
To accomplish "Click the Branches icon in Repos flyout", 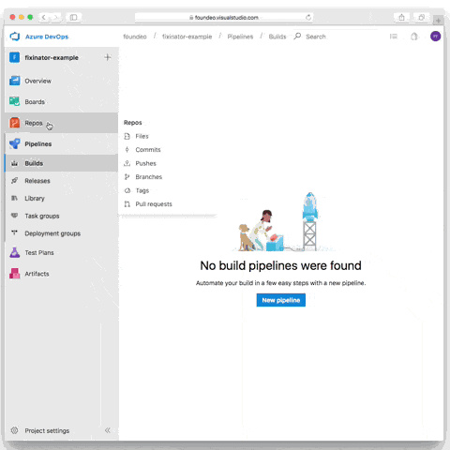I will point(127,177).
